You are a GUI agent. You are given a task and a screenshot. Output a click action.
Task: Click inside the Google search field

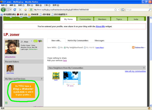tap(137, 10)
